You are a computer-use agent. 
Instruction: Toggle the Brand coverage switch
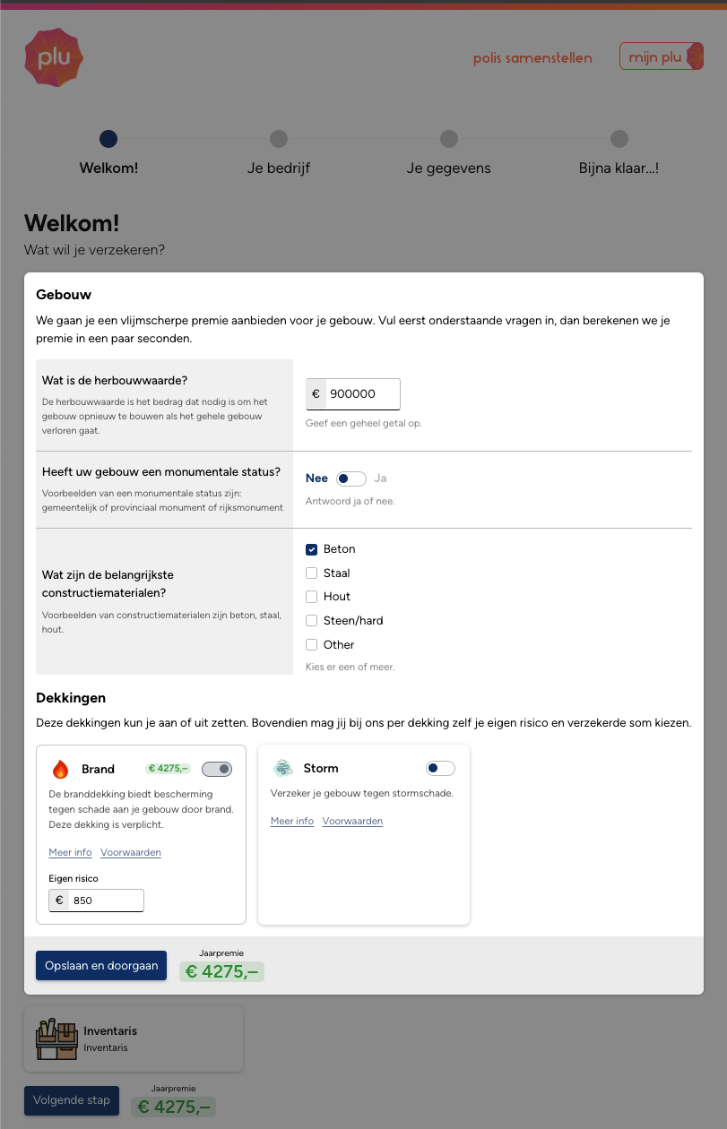[x=217, y=769]
